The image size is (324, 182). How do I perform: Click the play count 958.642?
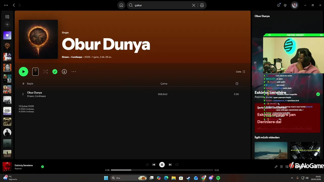(x=163, y=94)
